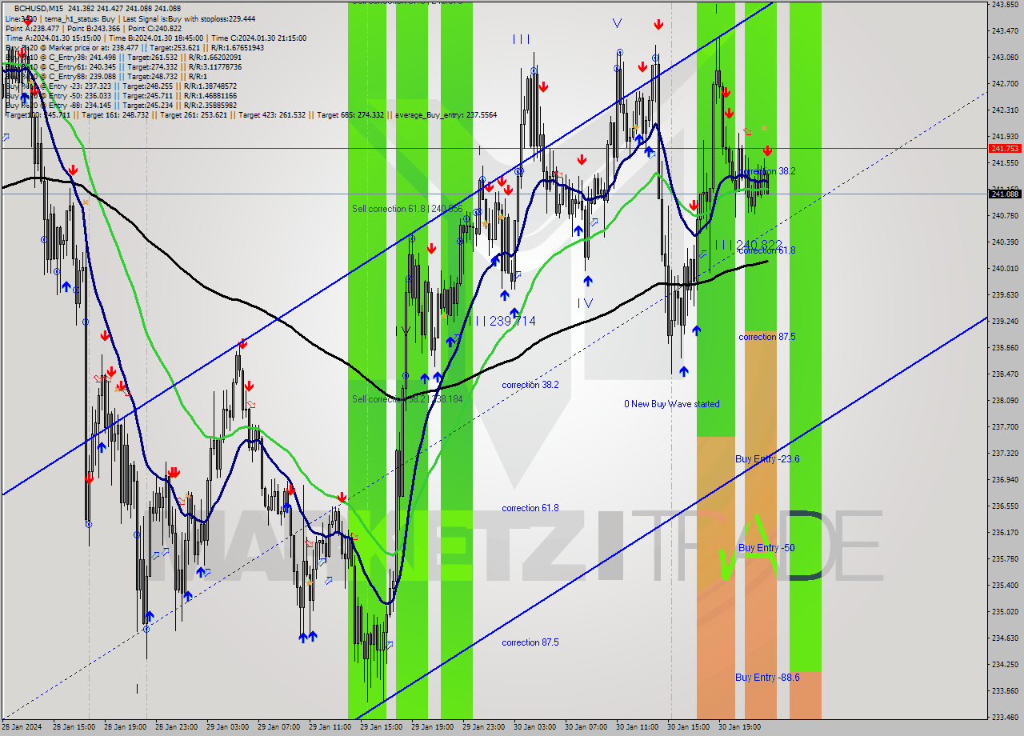Click the current price tag 241.088

(x=1005, y=194)
